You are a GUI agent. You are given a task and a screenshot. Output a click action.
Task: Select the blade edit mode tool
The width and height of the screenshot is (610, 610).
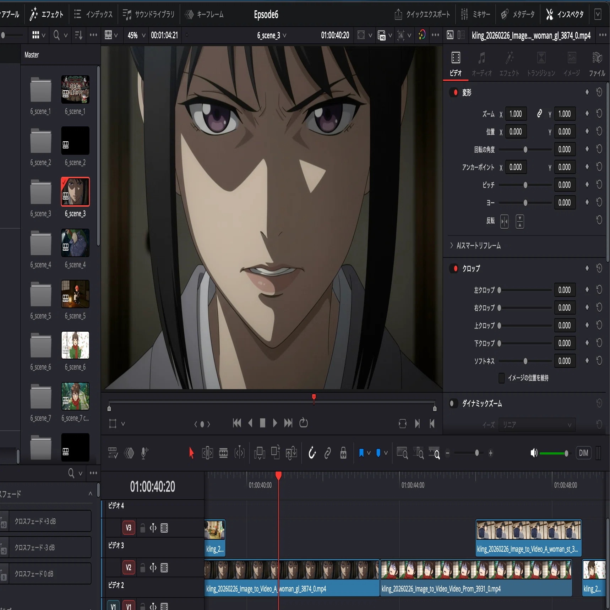pyautogui.click(x=224, y=453)
